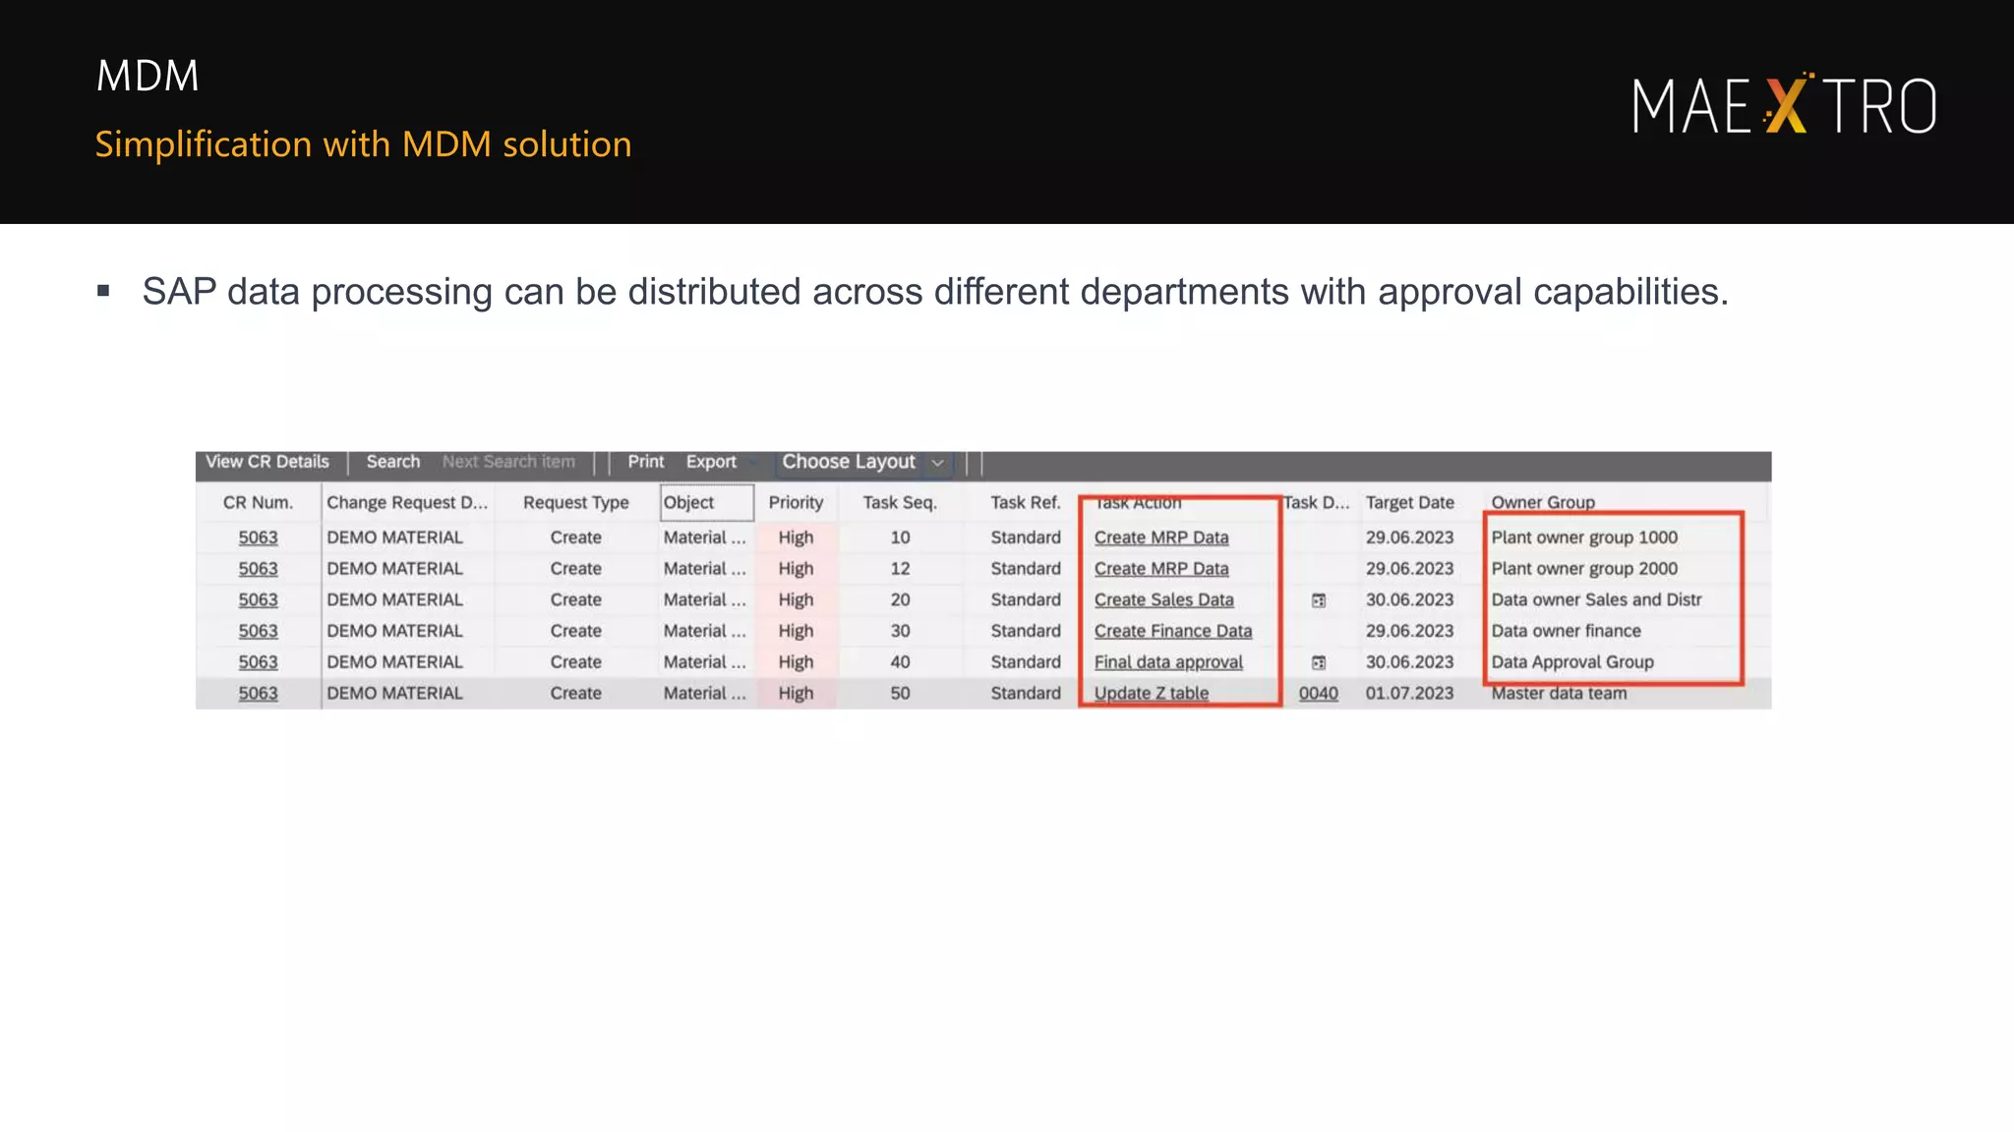Click the Priority column header

[796, 502]
